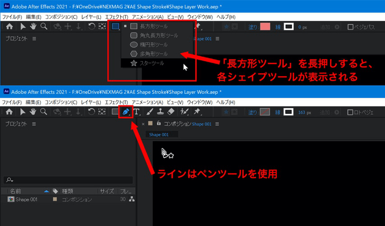385x226 pixels.
Task: Select the Rotation tool in the upper window
Action: pyautogui.click(x=92, y=26)
